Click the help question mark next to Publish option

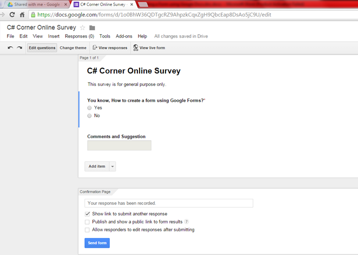186,221
